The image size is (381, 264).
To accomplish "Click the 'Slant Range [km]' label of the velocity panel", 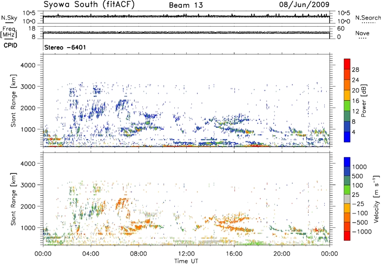I will [13, 199].
